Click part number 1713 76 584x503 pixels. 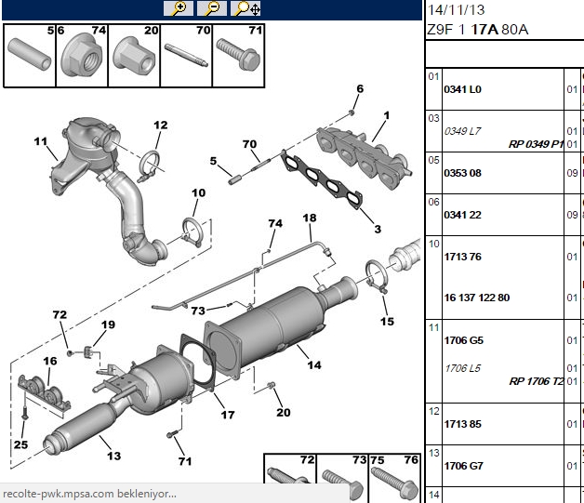tap(462, 257)
